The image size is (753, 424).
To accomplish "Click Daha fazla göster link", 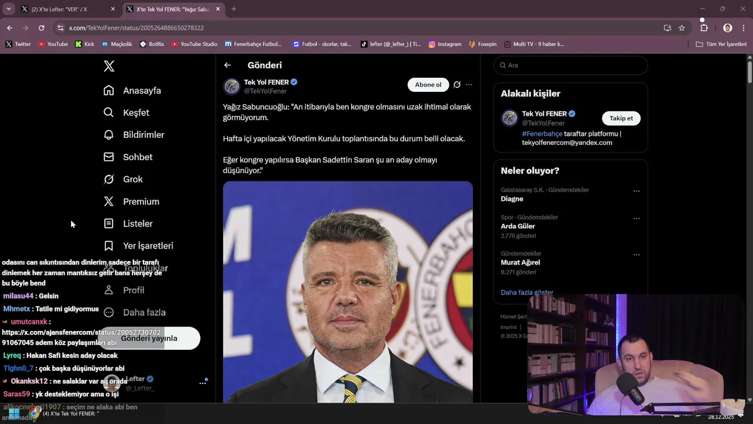I will tap(527, 293).
